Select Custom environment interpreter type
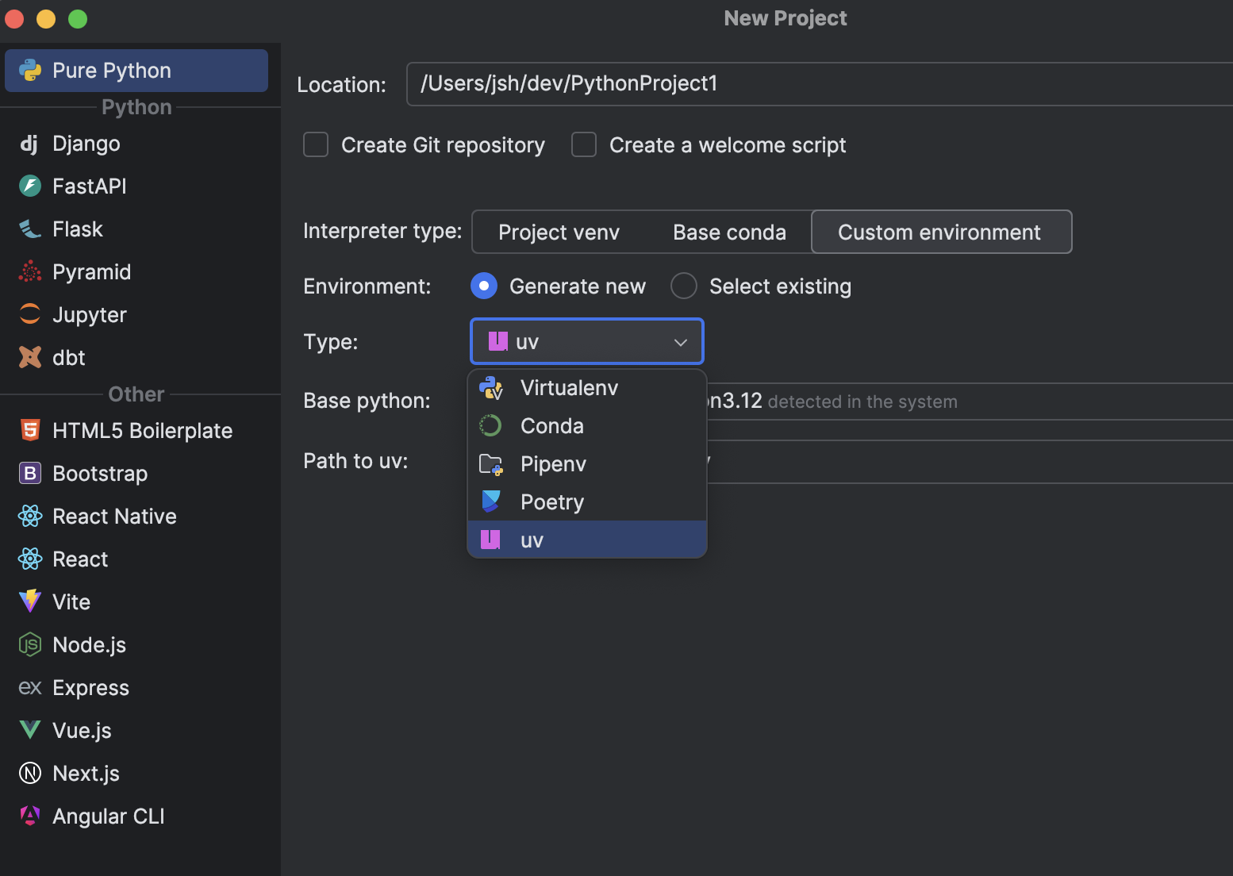Screen dimensions: 1233x876 [x=941, y=232]
